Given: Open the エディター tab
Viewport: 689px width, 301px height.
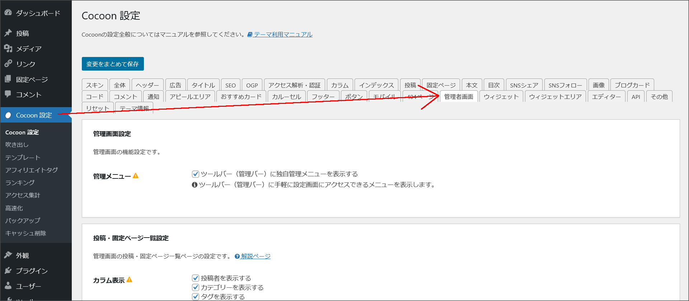Looking at the screenshot, I should click(606, 96).
